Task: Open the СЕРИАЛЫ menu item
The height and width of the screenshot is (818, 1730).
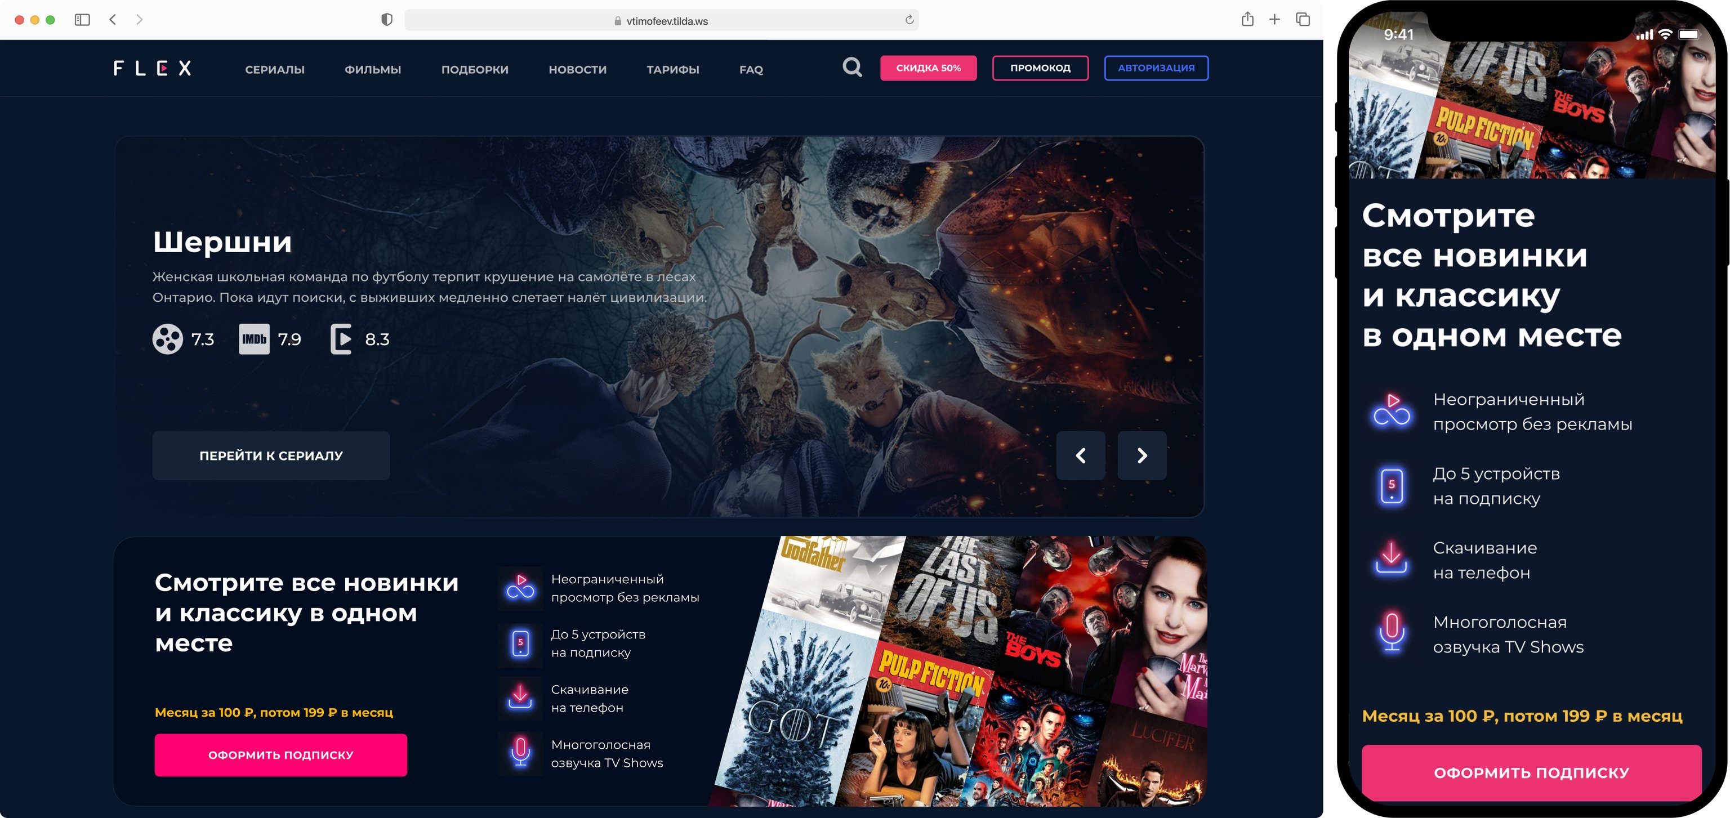Action: tap(275, 69)
